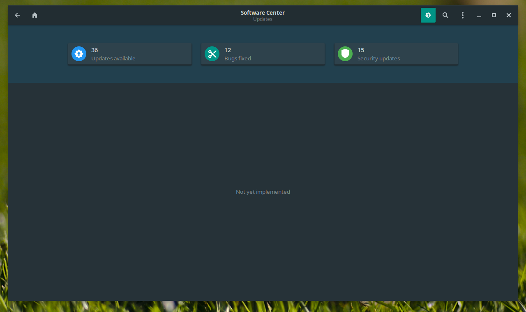Screen dimensions: 526x312
Task: Click the green Security updates shield icon
Action: pyautogui.click(x=345, y=54)
